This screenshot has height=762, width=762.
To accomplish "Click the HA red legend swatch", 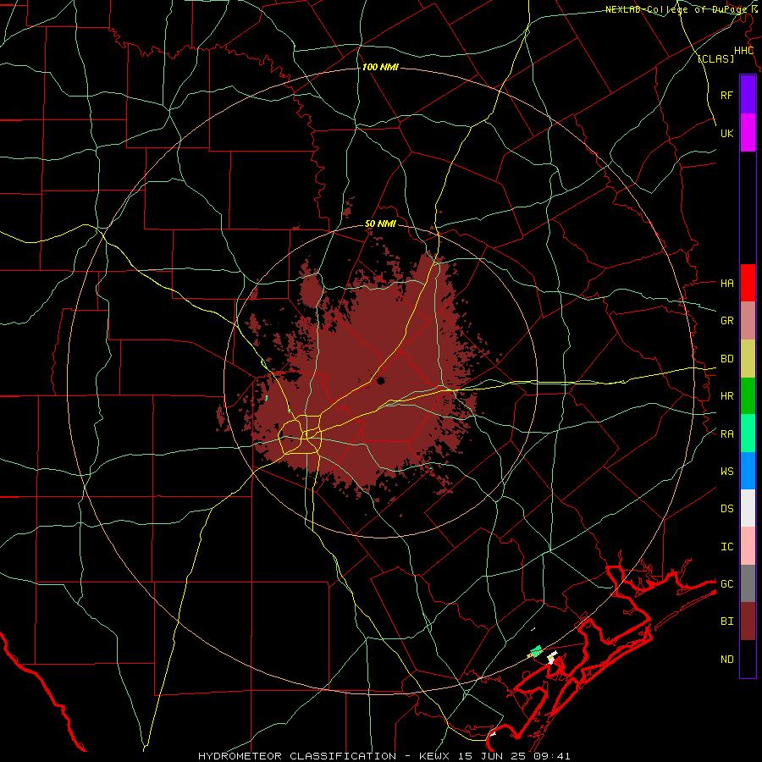I will coord(748,283).
